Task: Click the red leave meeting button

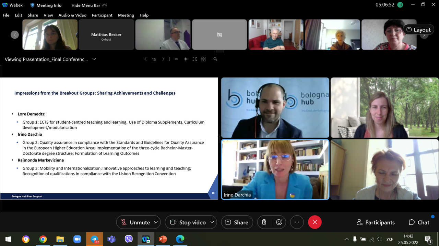Action: coord(315,222)
